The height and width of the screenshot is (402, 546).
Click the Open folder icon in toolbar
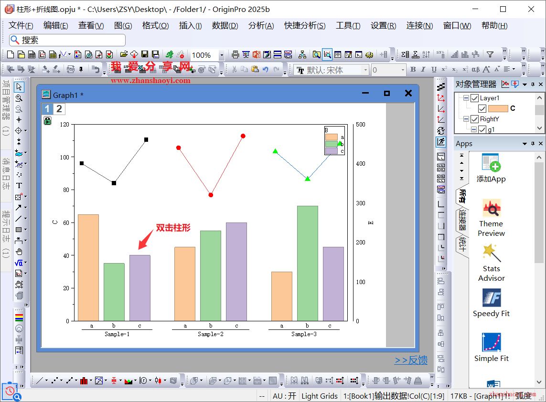click(124, 55)
